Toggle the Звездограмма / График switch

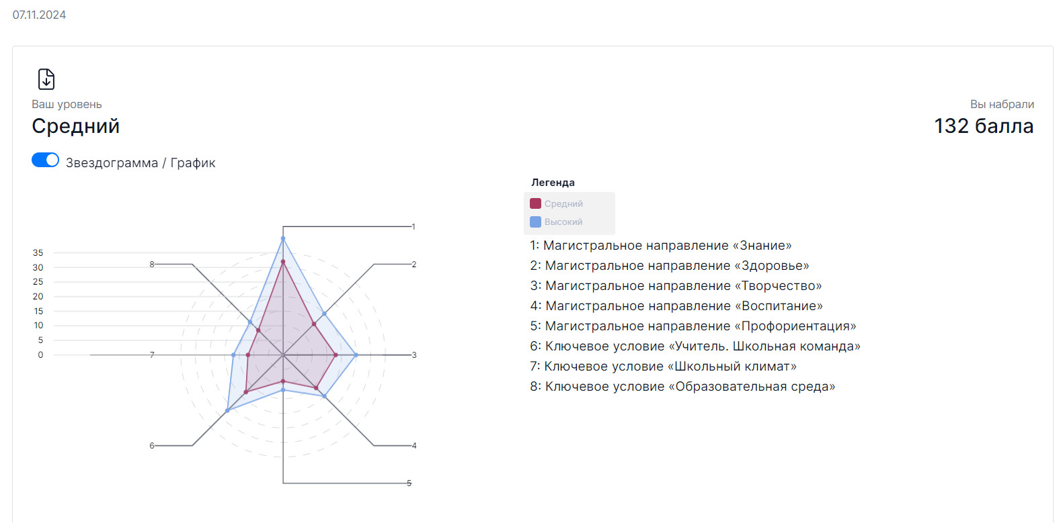(x=45, y=160)
